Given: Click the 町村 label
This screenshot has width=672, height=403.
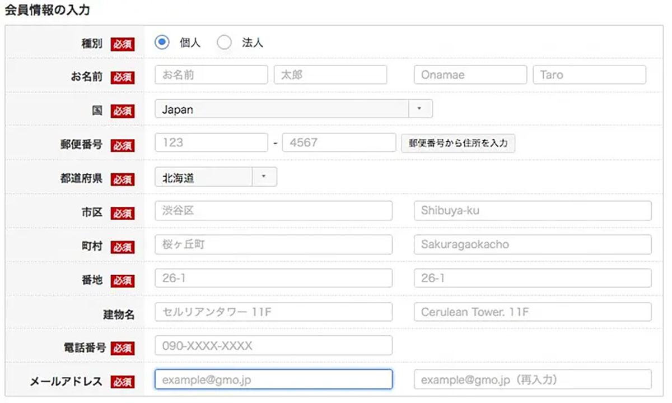Looking at the screenshot, I should click(92, 246).
